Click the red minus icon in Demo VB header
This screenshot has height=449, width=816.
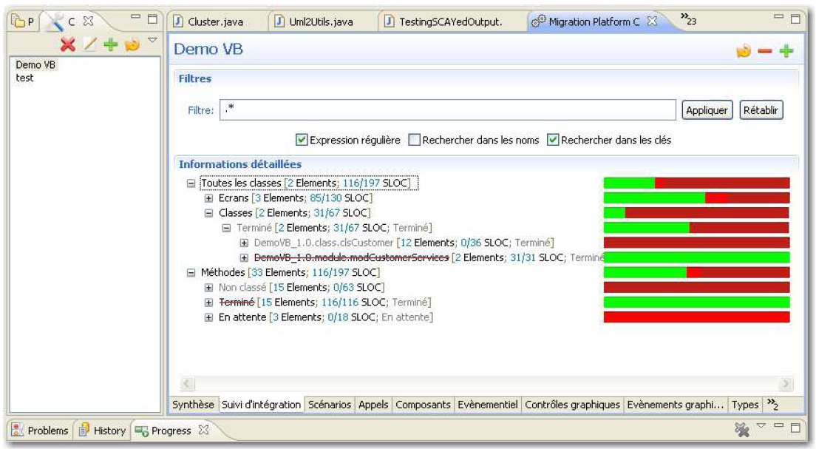(765, 51)
